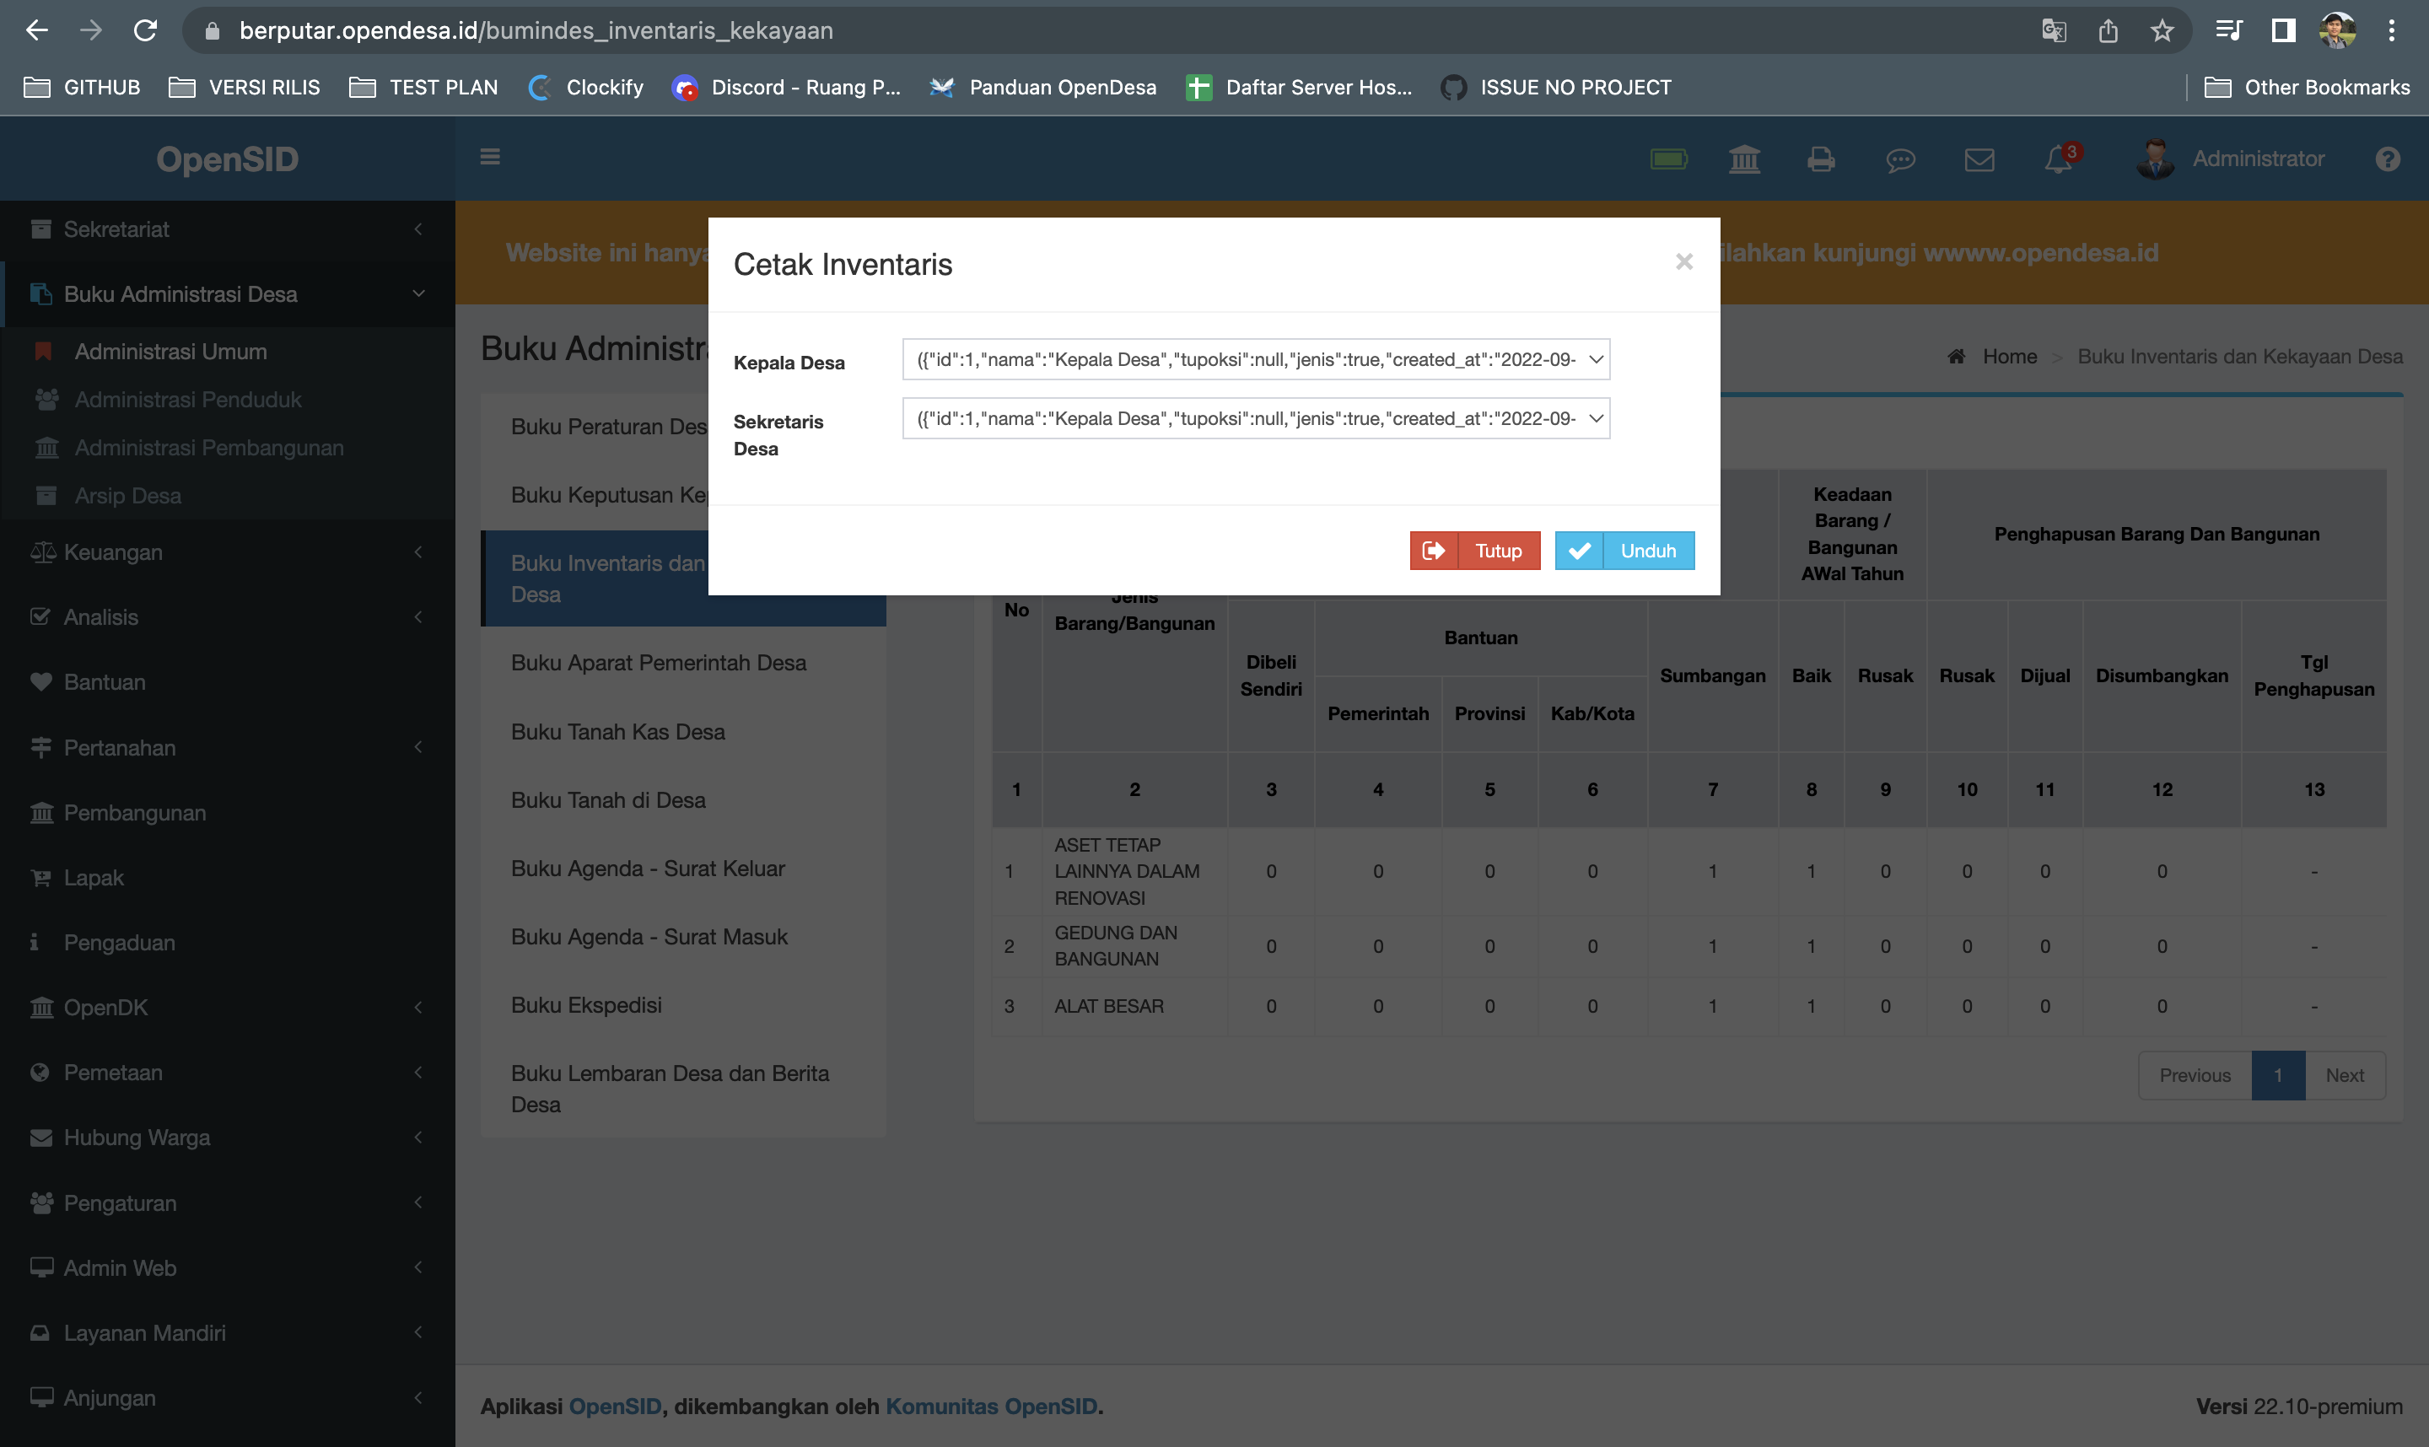Viewport: 2429px width, 1447px height.
Task: Open the Kepala Desa dropdown
Action: [x=1256, y=360]
